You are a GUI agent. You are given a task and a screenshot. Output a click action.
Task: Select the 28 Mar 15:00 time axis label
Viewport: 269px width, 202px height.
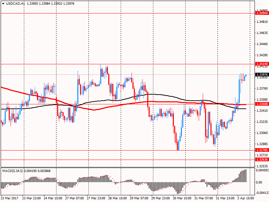[117, 198]
